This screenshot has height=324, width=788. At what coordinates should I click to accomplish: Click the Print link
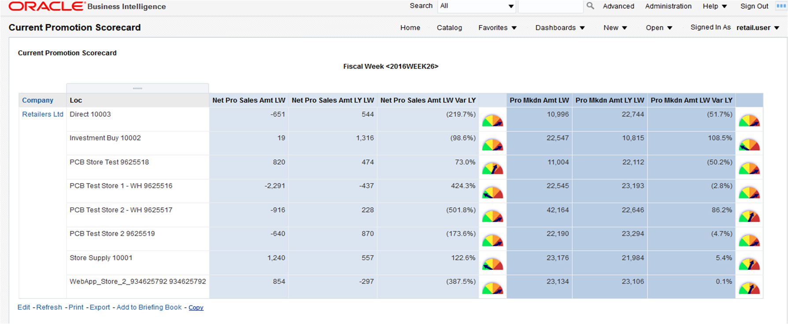[x=76, y=307]
